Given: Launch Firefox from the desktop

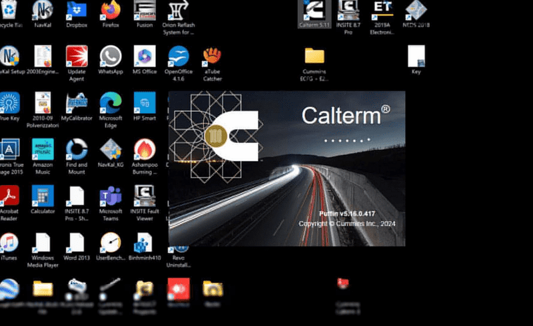Looking at the screenshot, I should click(111, 13).
